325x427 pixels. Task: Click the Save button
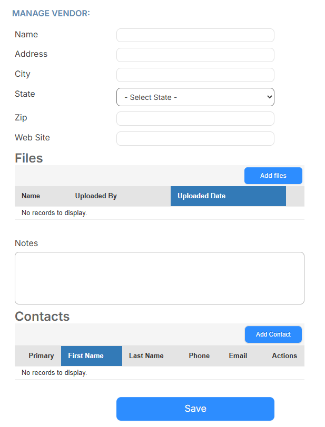(195, 409)
